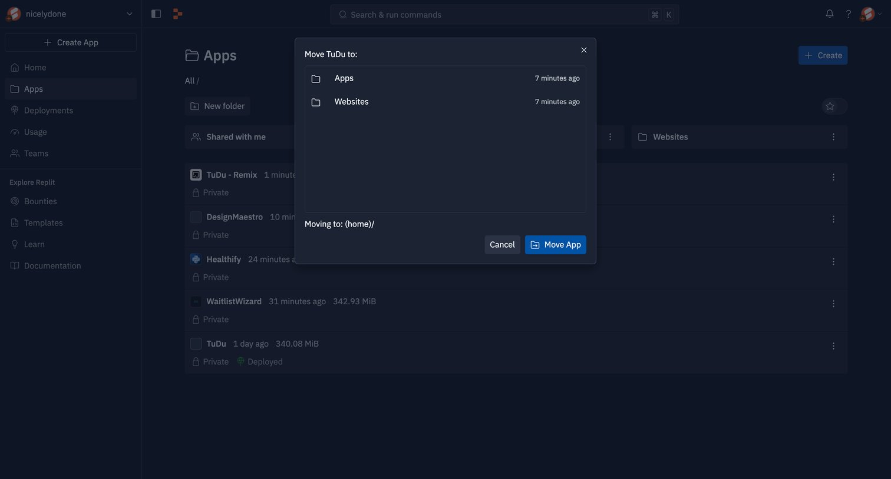The height and width of the screenshot is (479, 891).
Task: Select the Apps folder in move dialog
Action: pyautogui.click(x=445, y=78)
